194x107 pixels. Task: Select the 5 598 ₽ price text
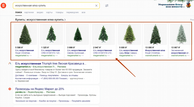click(19, 48)
